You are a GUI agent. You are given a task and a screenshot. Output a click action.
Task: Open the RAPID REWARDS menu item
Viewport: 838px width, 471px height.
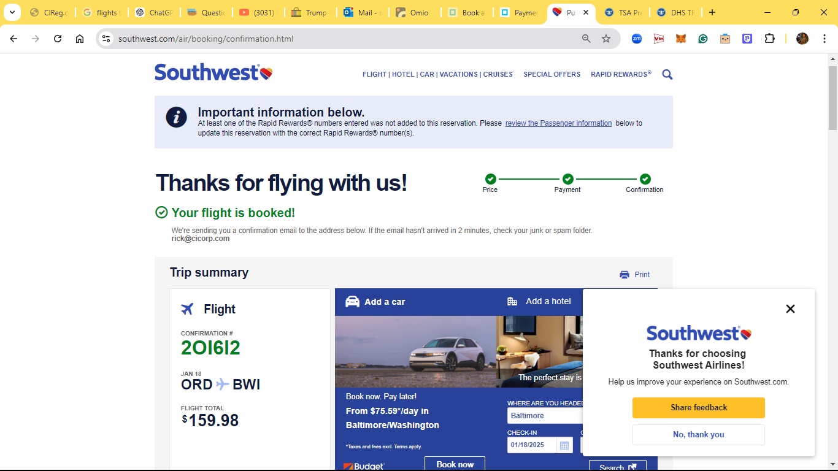(x=621, y=74)
